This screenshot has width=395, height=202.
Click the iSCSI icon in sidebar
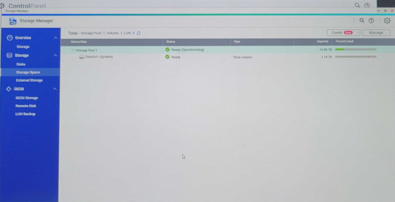(x=9, y=89)
